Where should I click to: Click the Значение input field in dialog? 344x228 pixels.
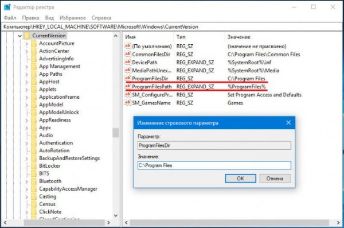(214, 165)
